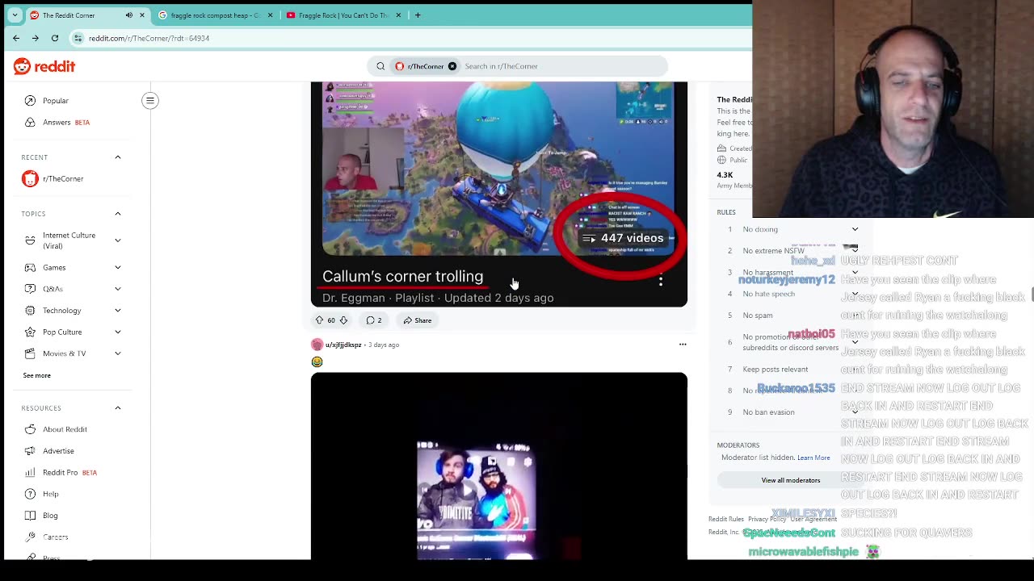Open u/xjfjjdkspz user profile

coord(343,345)
